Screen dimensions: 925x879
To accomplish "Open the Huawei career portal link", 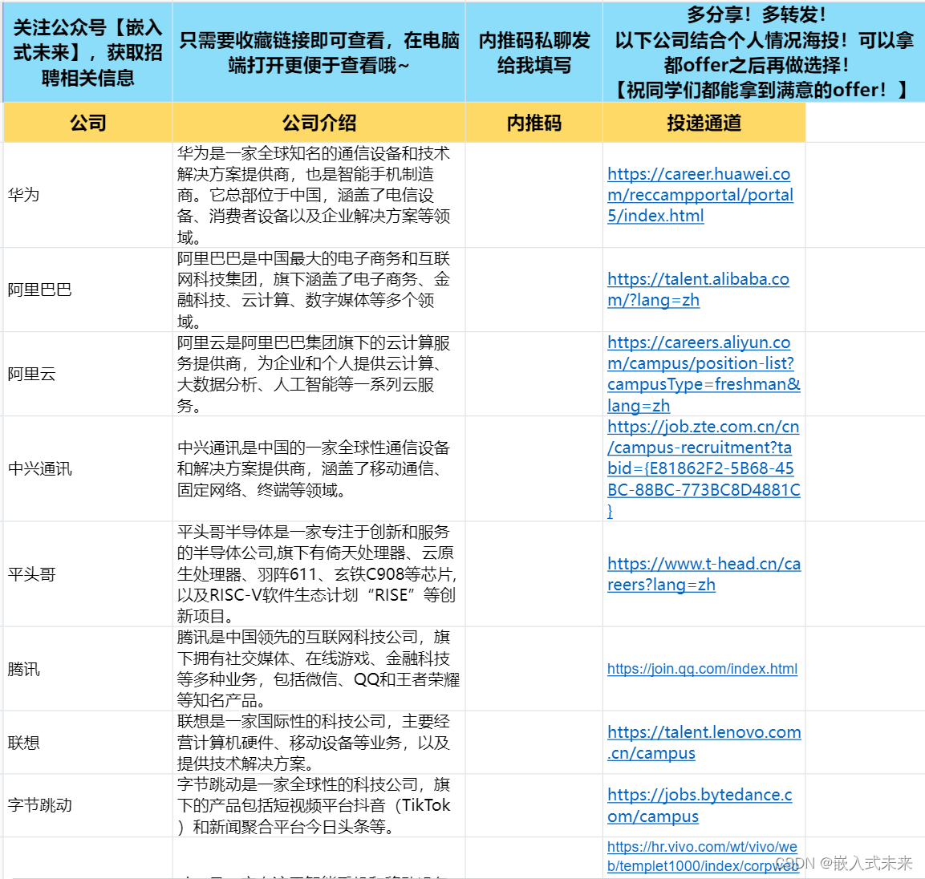I will (x=700, y=195).
